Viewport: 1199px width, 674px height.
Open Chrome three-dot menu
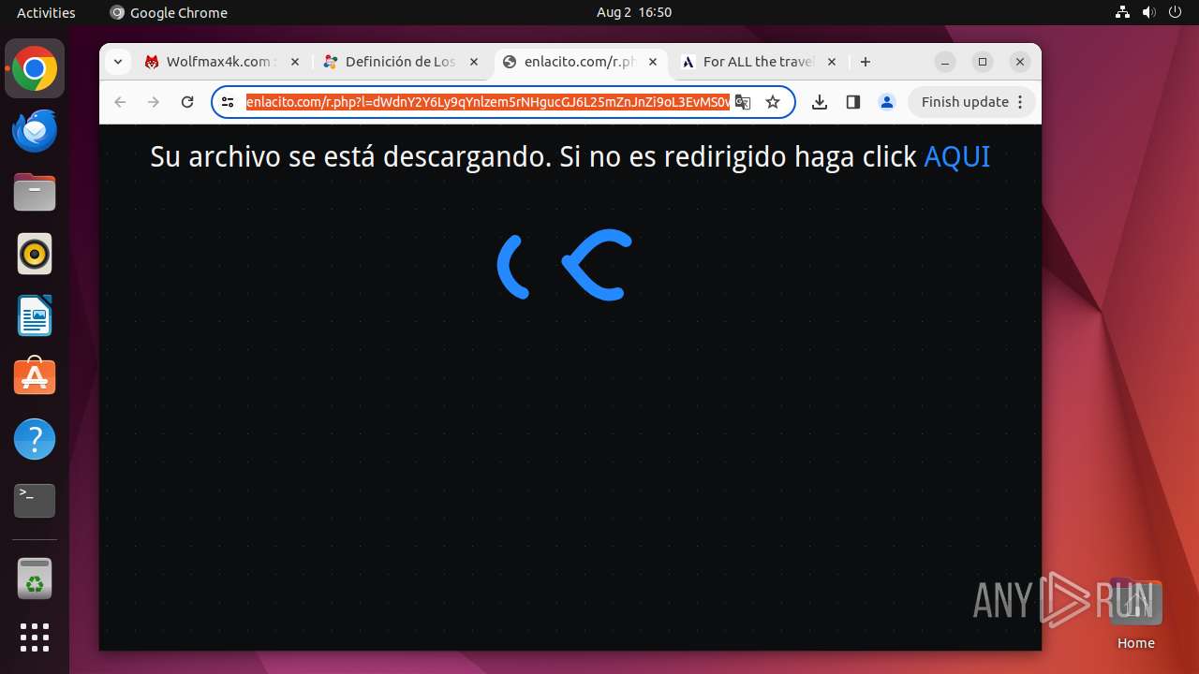click(1021, 102)
